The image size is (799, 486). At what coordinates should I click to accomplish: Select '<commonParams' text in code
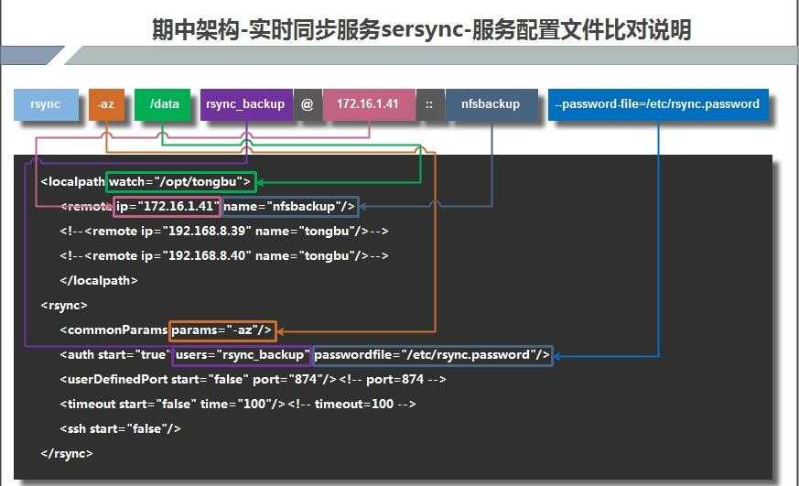(x=113, y=330)
